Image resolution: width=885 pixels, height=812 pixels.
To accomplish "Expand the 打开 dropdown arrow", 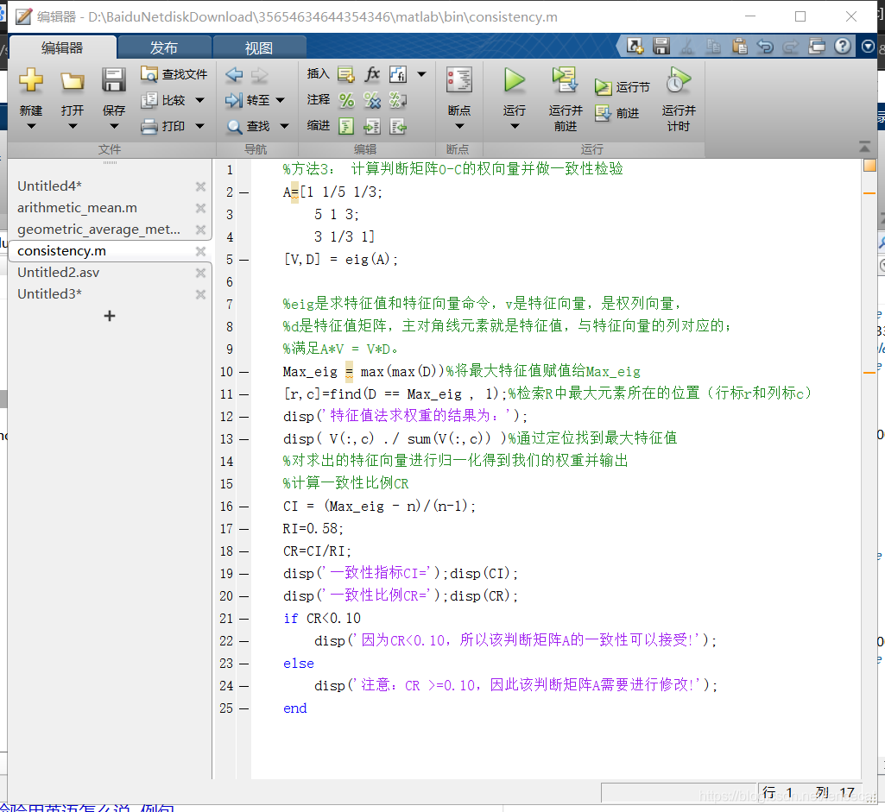I will coord(73,126).
